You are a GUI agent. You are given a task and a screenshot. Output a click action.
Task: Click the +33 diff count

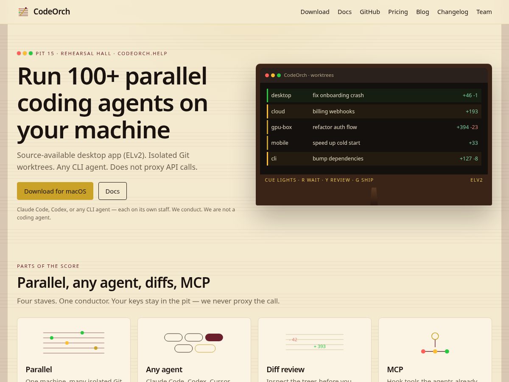pos(473,143)
